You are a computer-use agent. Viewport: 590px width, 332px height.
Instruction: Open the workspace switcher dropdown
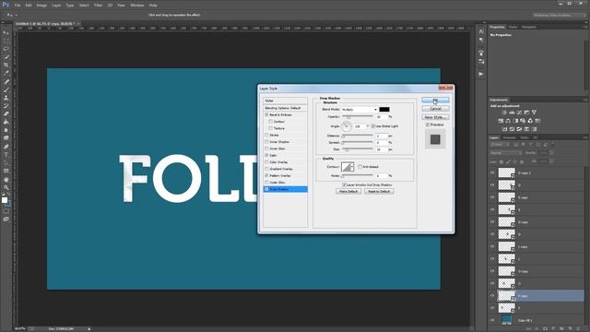coord(560,15)
